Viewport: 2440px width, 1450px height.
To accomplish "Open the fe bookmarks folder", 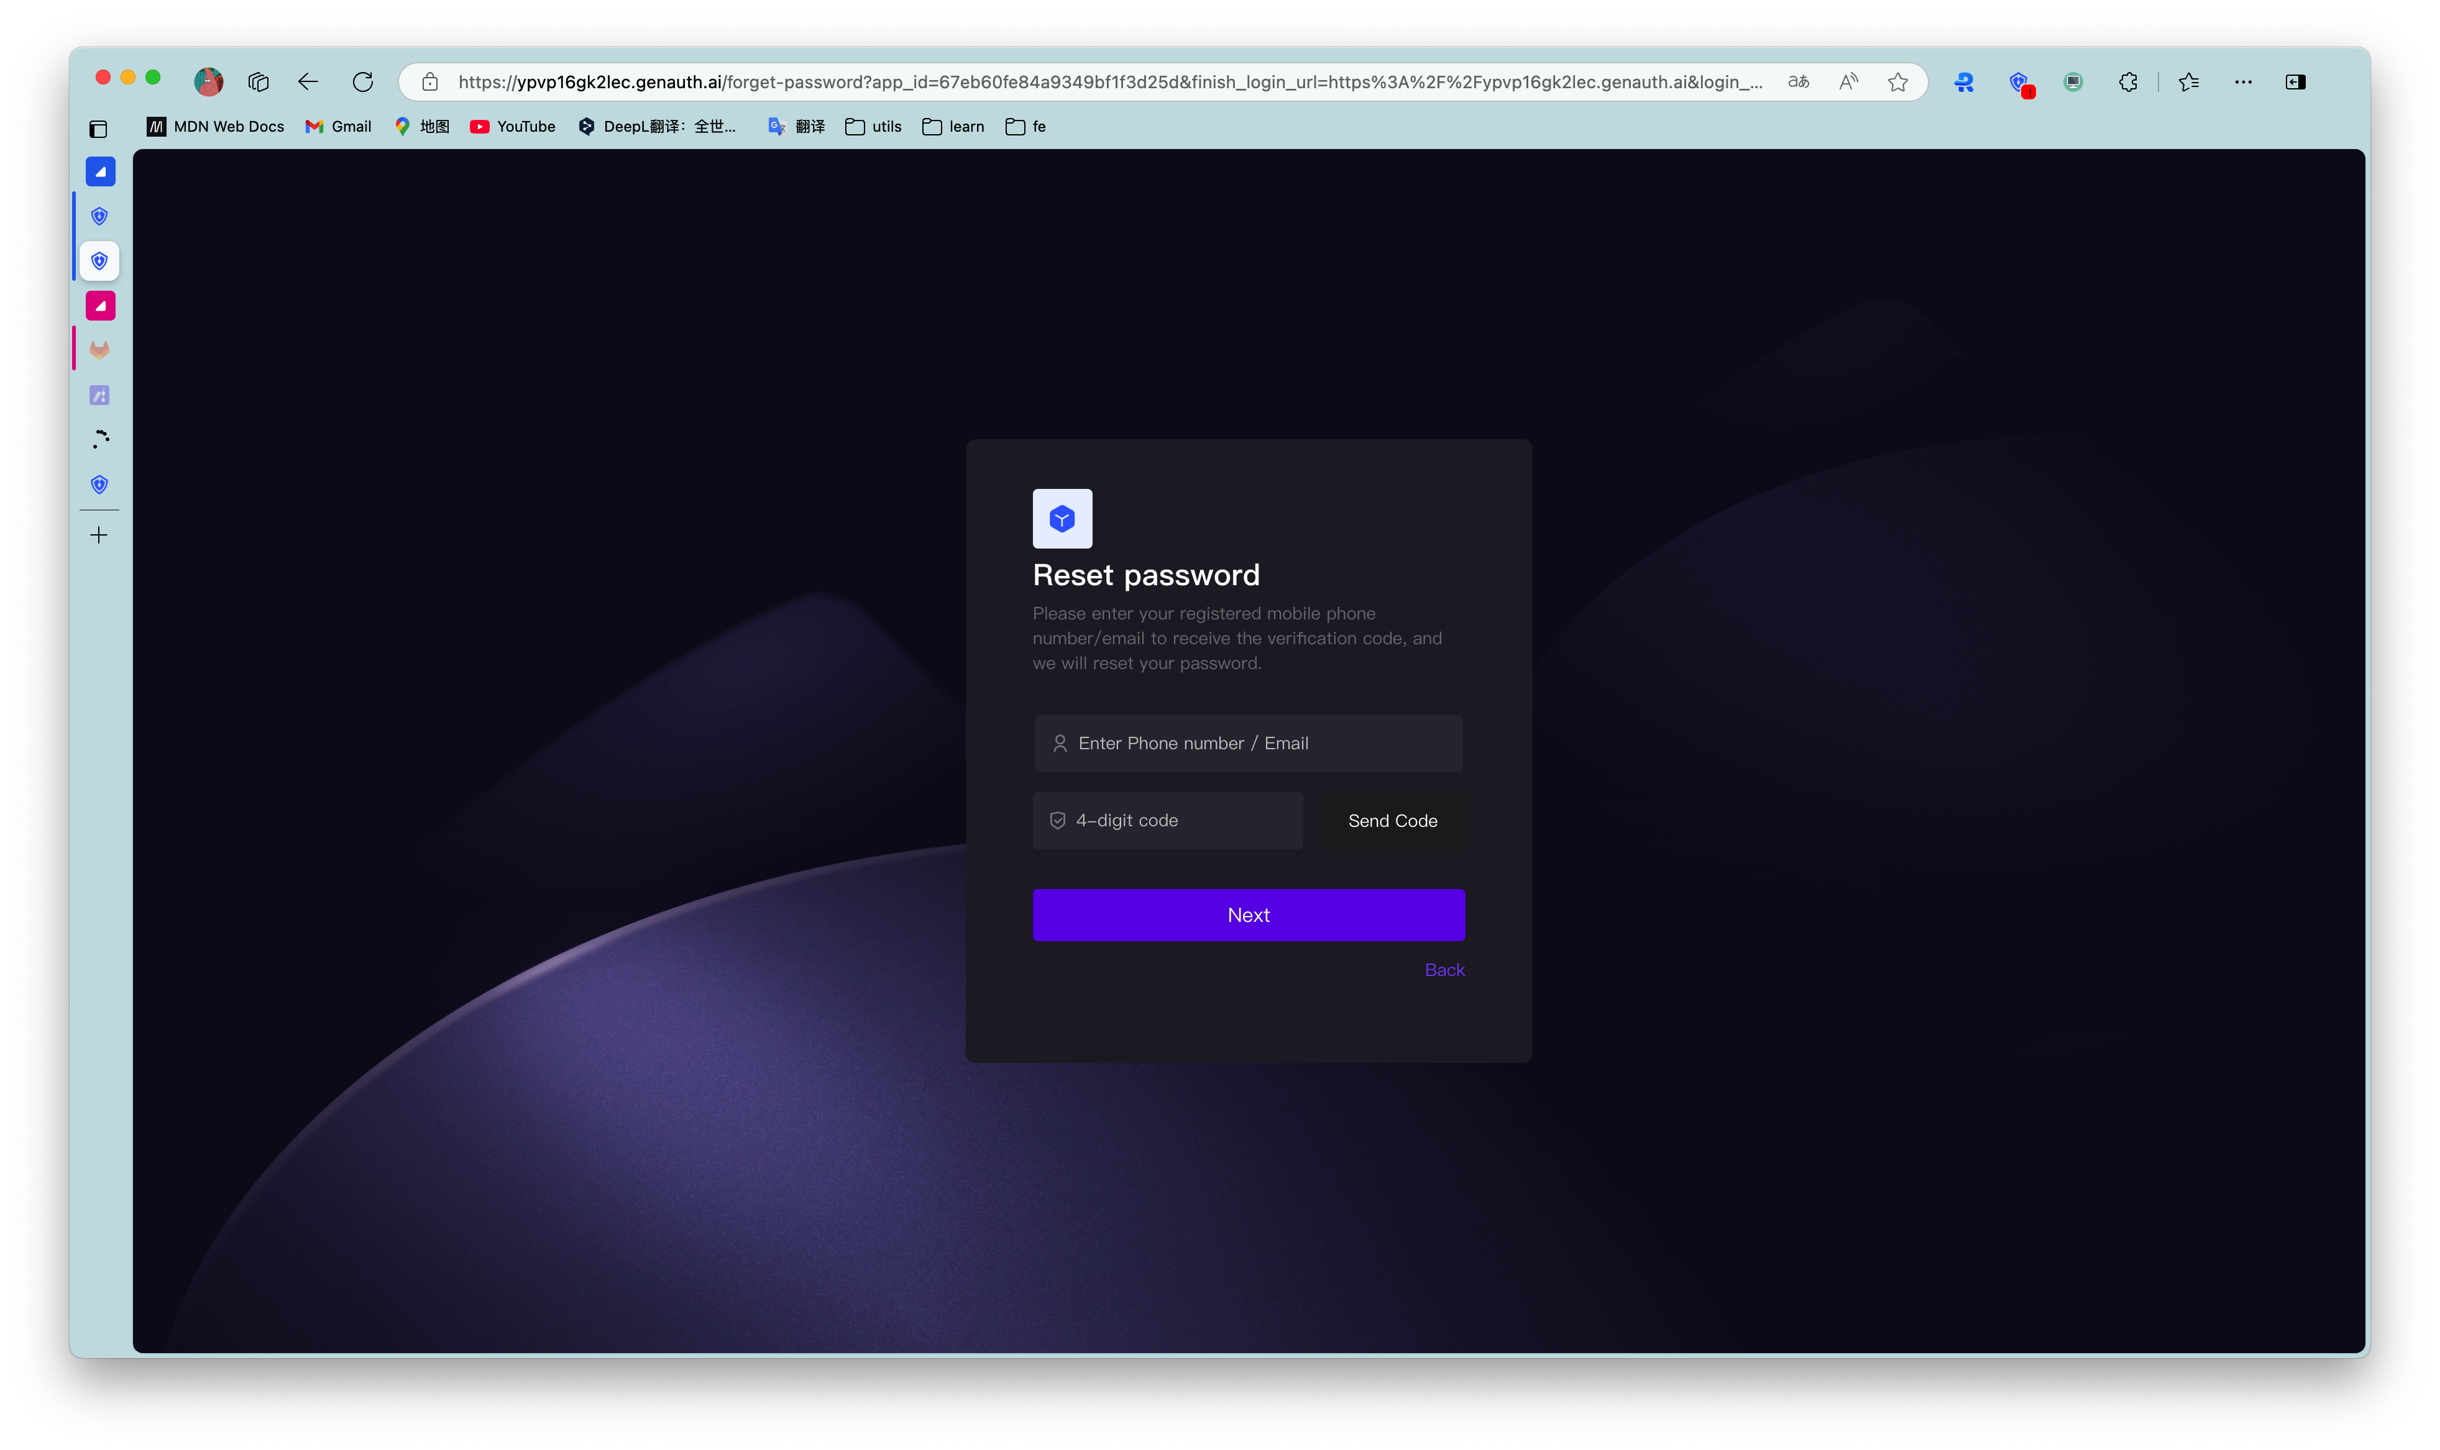I will [x=1024, y=126].
